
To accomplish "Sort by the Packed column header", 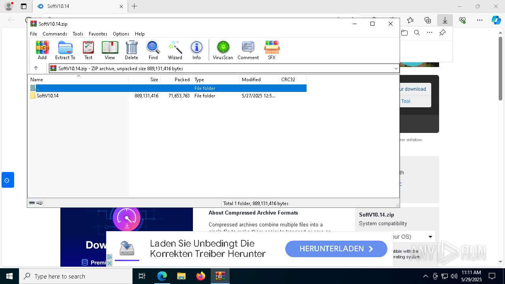I will (x=176, y=80).
